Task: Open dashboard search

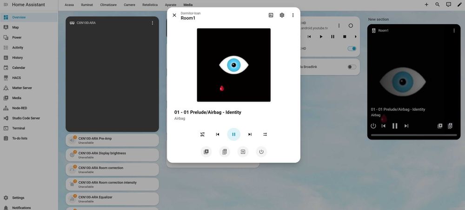Action: [438, 5]
